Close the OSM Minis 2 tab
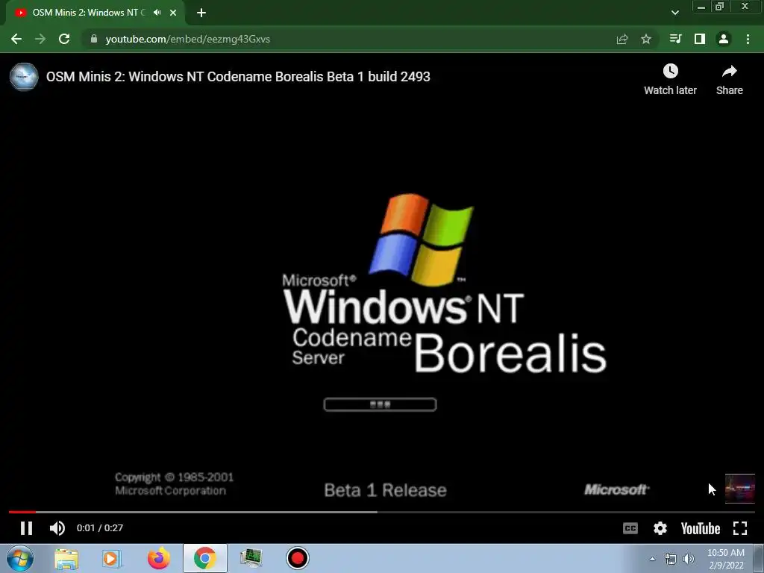Screen dimensions: 764x573 tap(173, 13)
